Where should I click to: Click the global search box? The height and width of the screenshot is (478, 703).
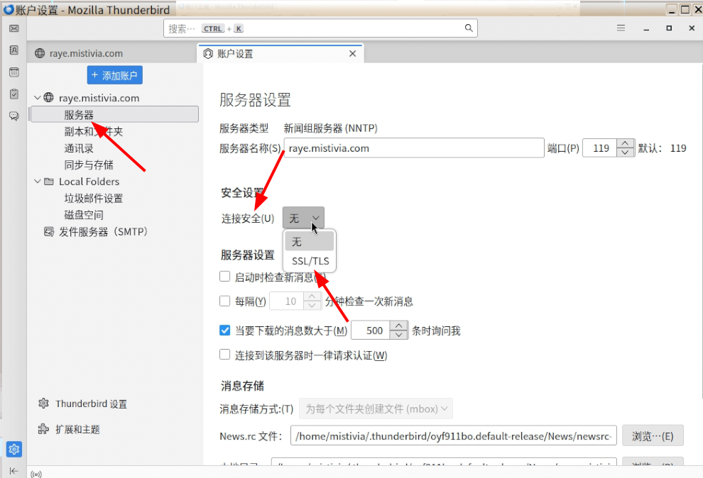click(320, 28)
